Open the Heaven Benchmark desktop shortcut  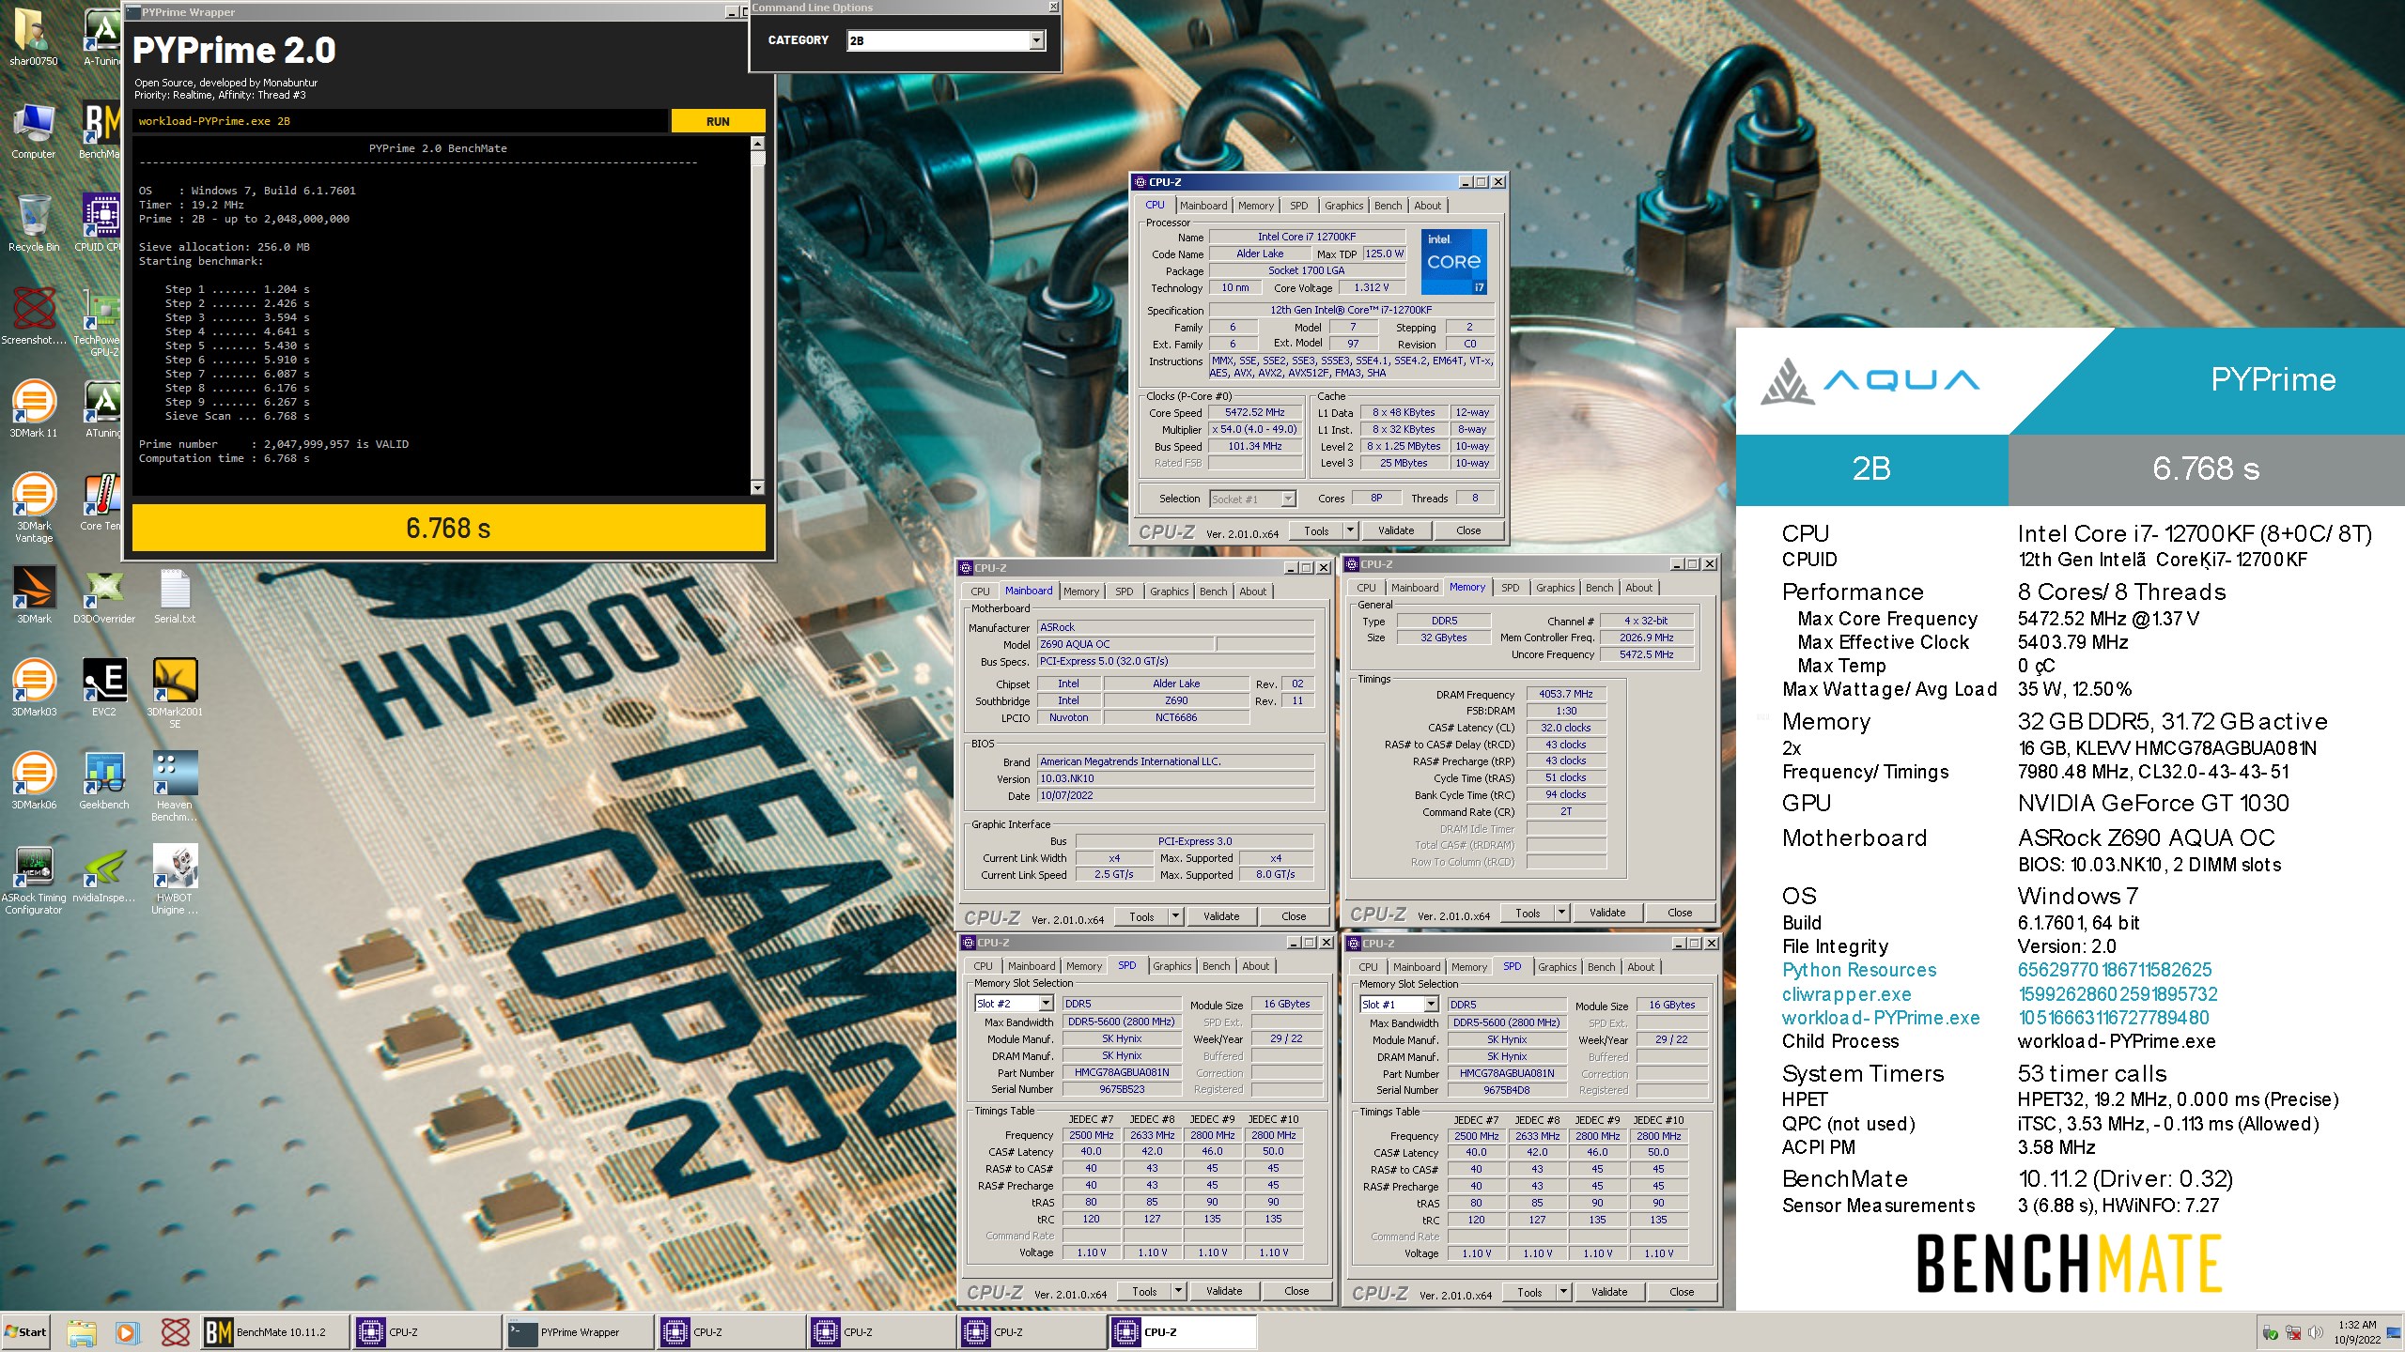[175, 787]
